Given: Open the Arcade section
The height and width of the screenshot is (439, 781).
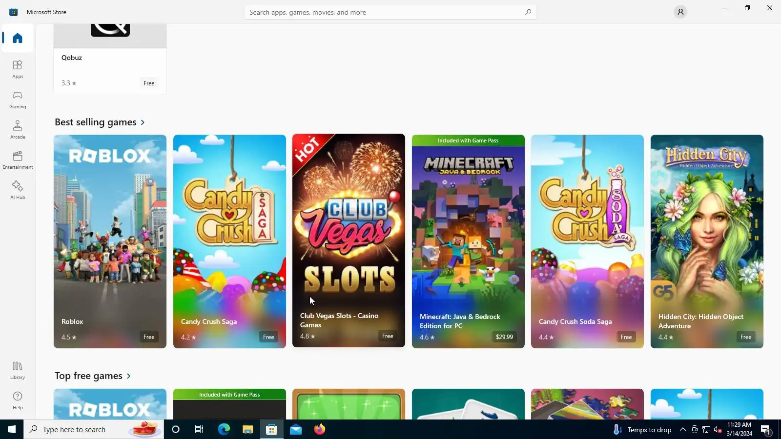Looking at the screenshot, I should [18, 130].
